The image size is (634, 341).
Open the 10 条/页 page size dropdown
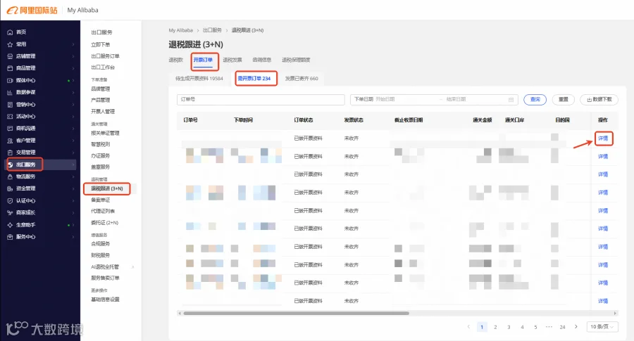click(x=602, y=326)
